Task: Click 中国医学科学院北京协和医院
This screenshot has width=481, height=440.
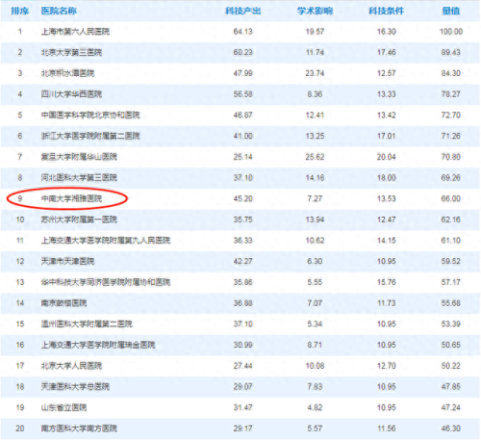Action: coord(90,115)
